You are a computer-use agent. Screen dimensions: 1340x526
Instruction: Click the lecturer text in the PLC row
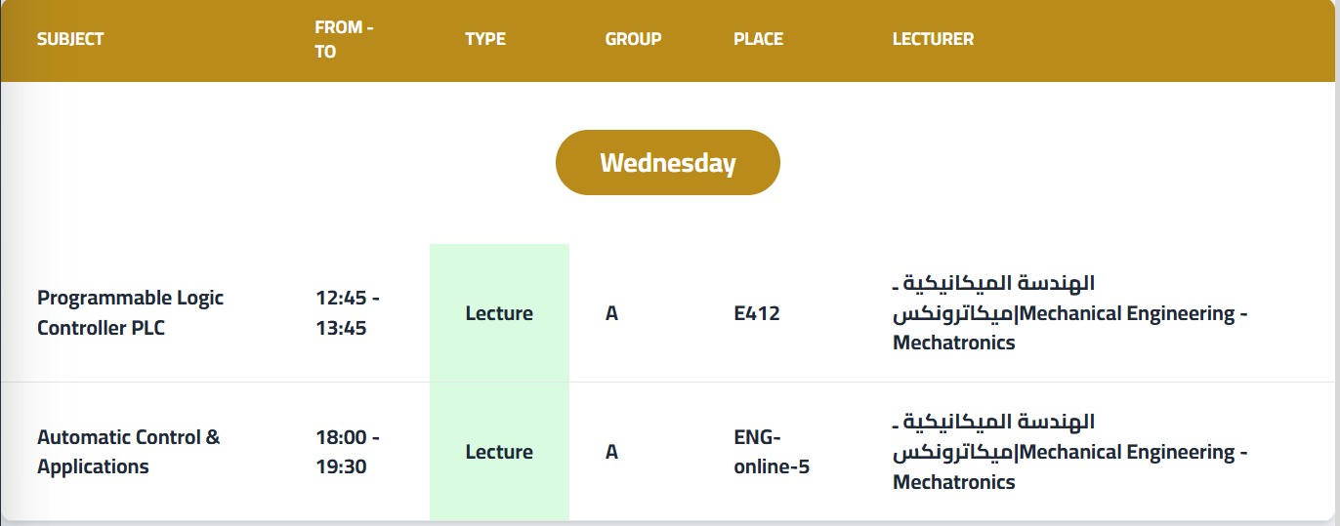coord(1069,313)
